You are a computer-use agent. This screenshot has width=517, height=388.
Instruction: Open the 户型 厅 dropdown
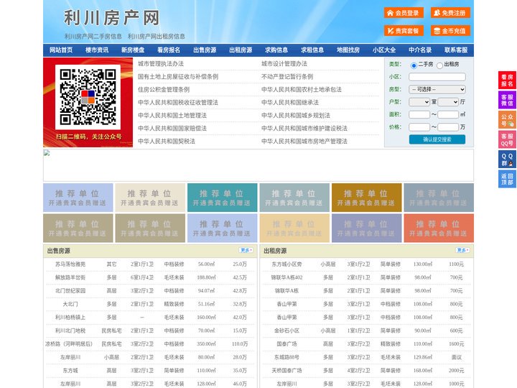click(x=448, y=102)
